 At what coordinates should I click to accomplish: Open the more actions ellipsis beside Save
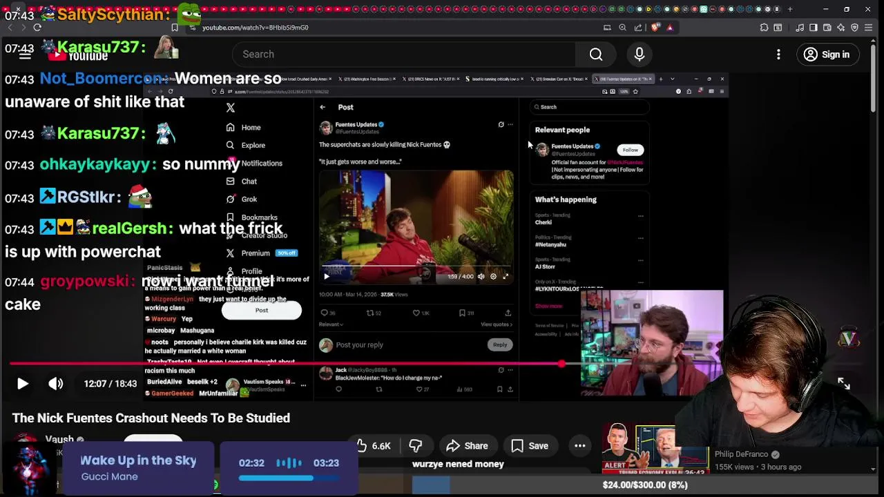580,446
